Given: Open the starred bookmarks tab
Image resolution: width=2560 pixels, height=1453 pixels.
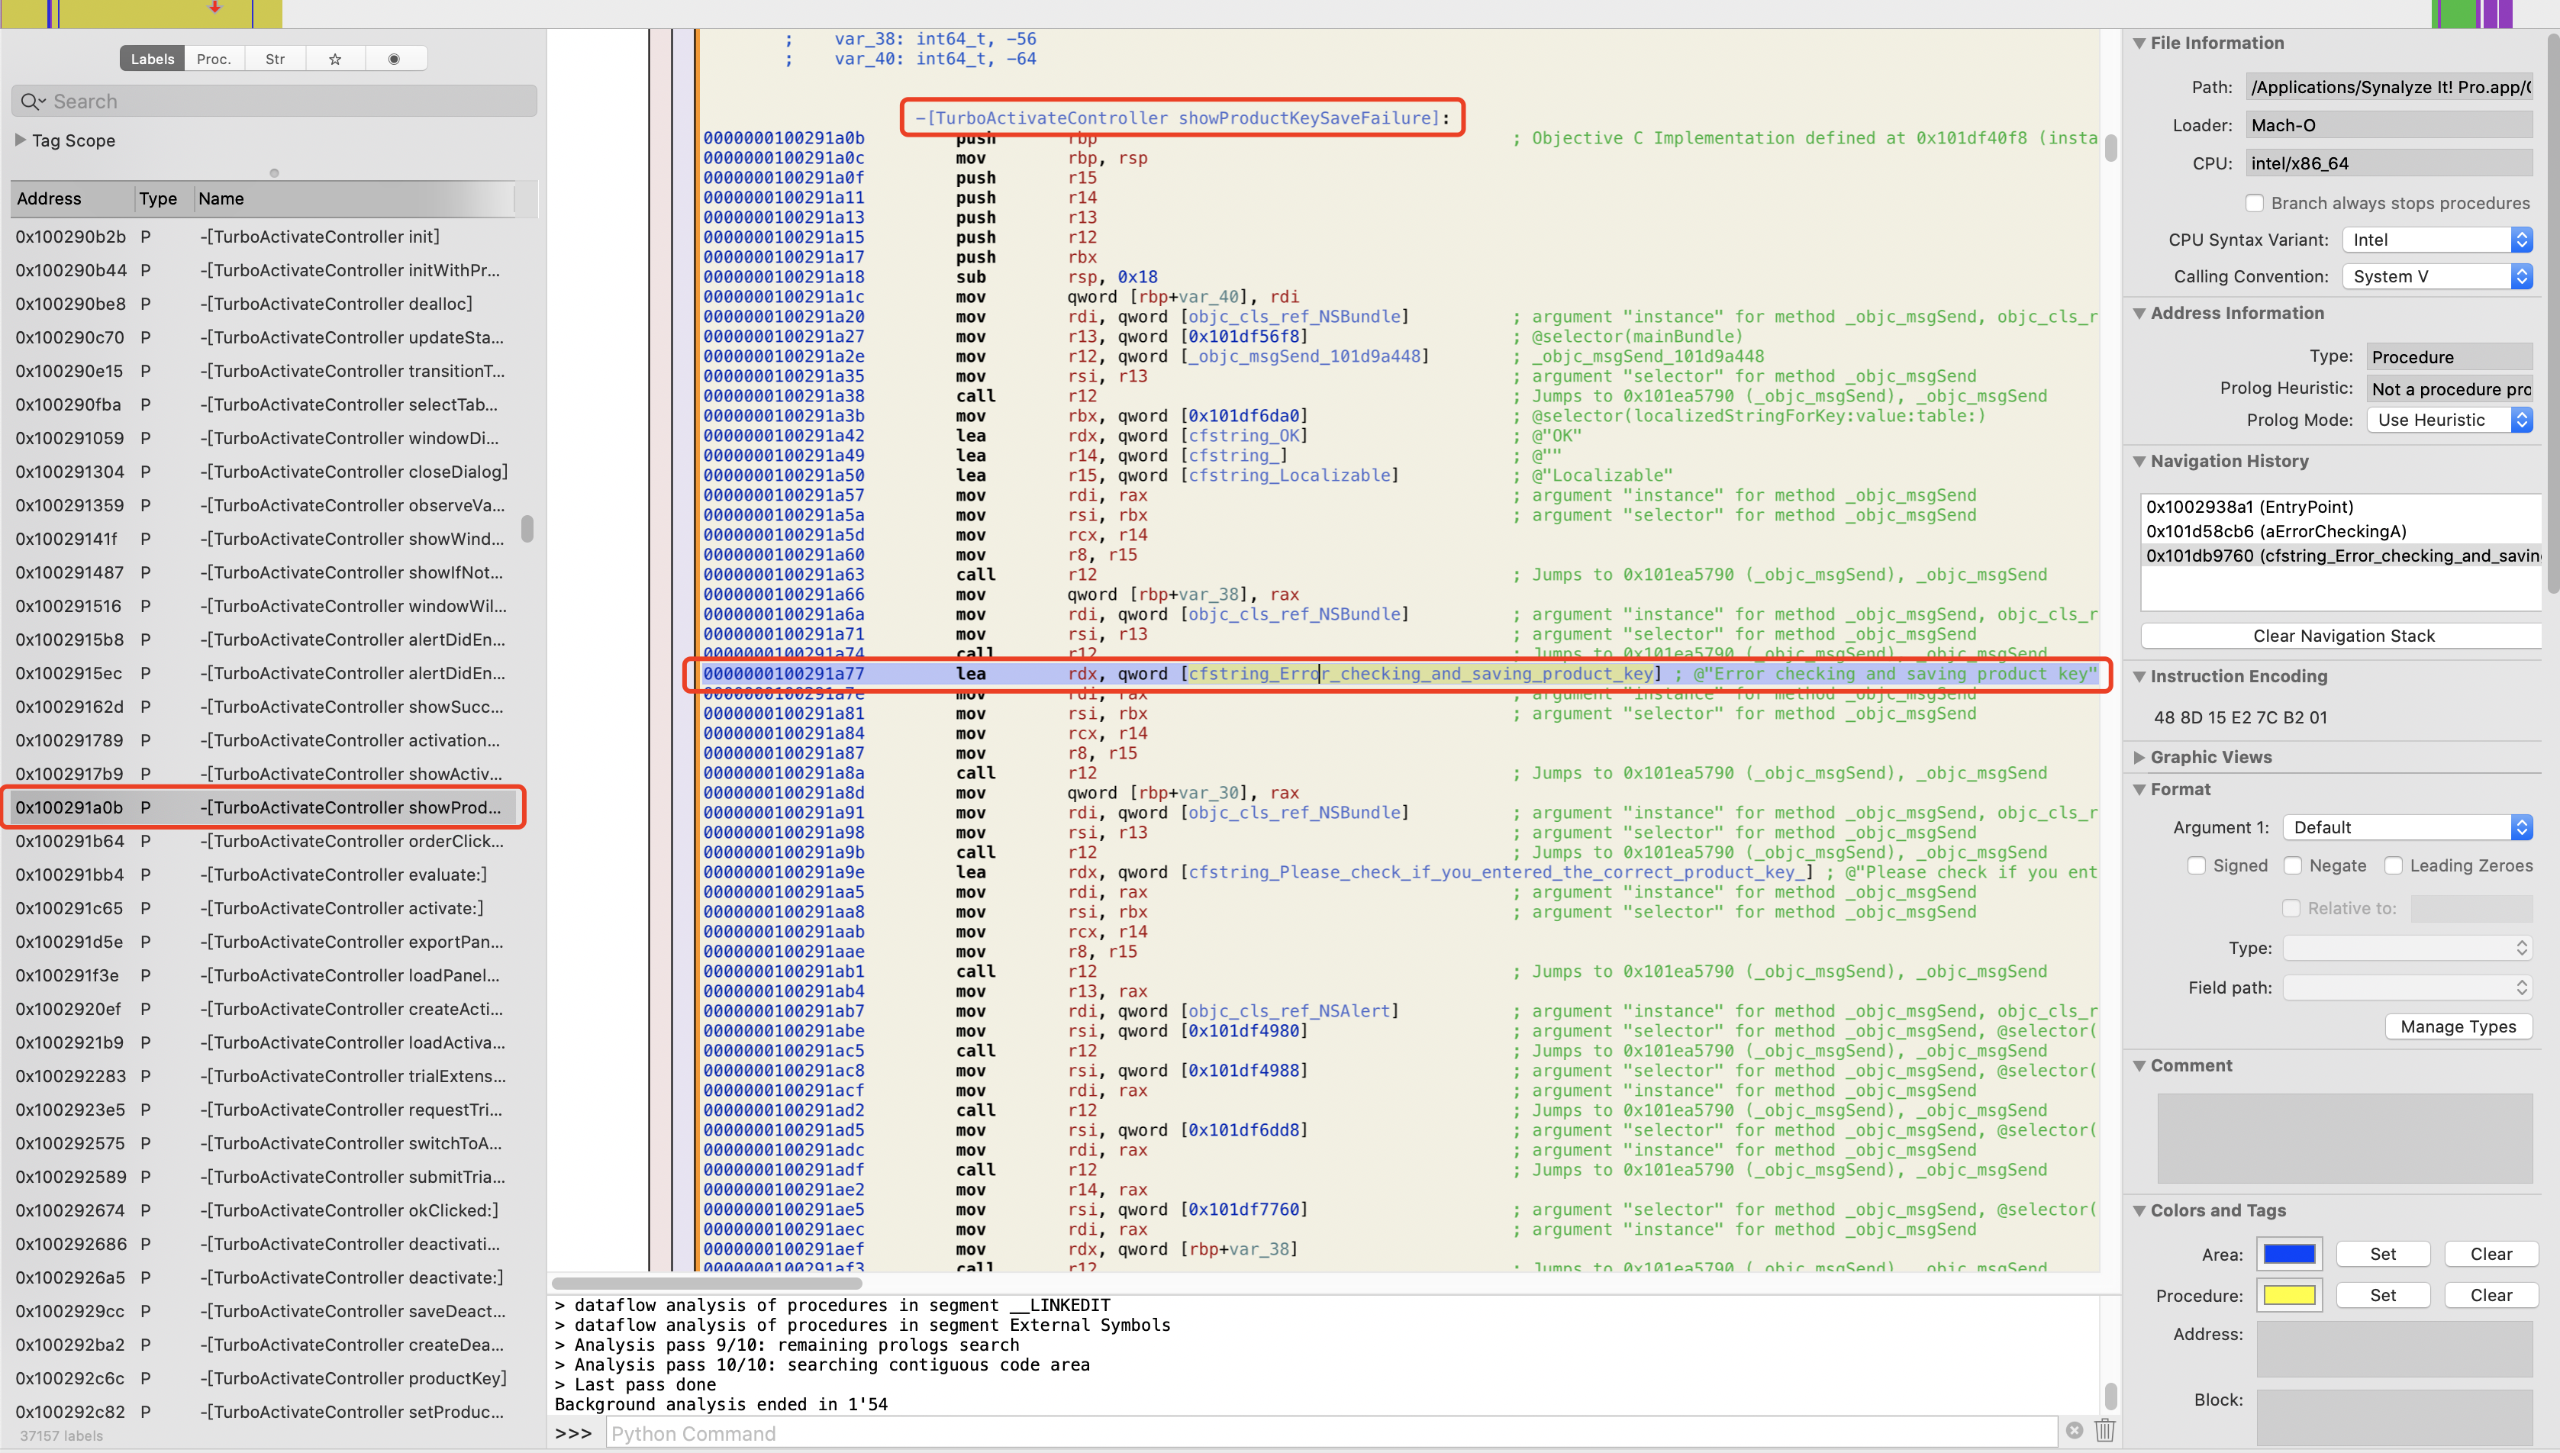Looking at the screenshot, I should (335, 59).
